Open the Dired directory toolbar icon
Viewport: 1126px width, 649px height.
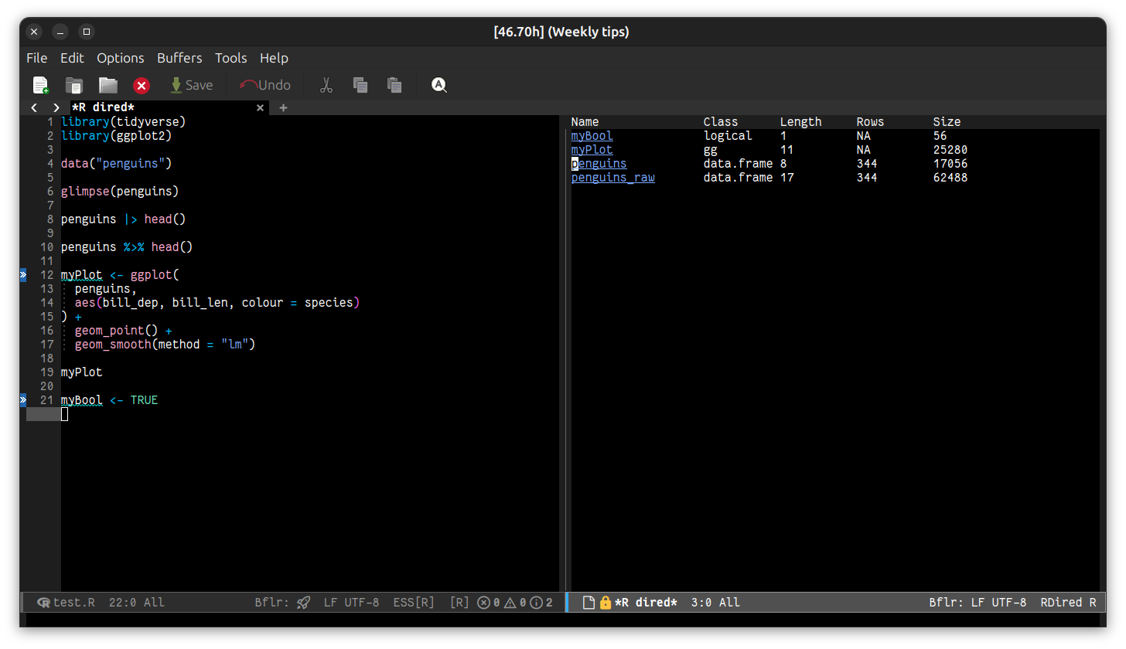coord(107,85)
